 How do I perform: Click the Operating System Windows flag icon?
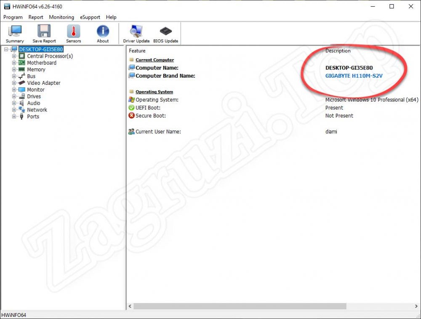[x=131, y=100]
